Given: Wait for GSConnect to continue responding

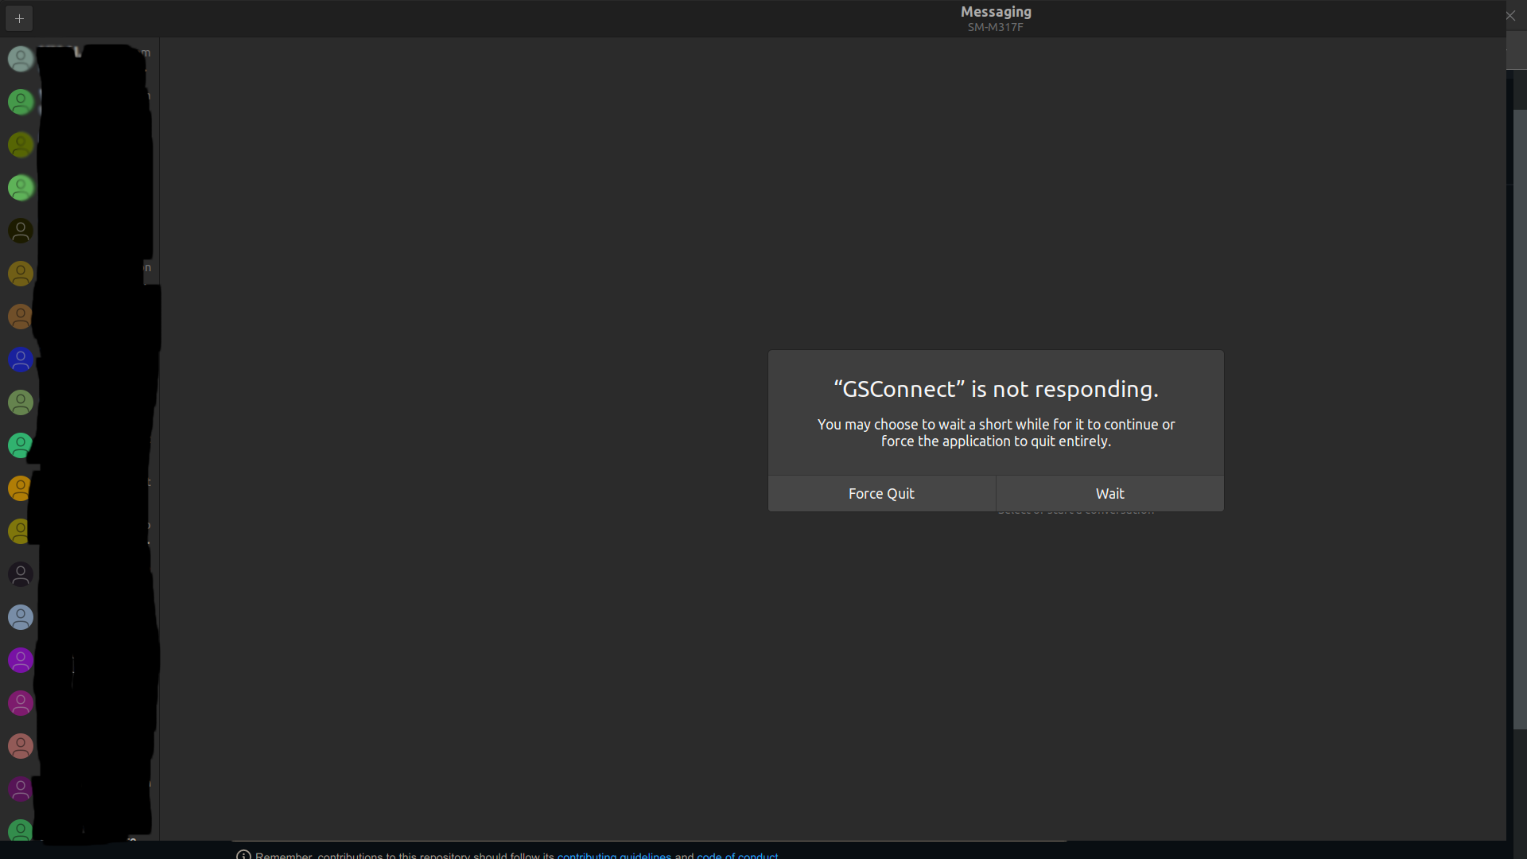Looking at the screenshot, I should tap(1109, 493).
